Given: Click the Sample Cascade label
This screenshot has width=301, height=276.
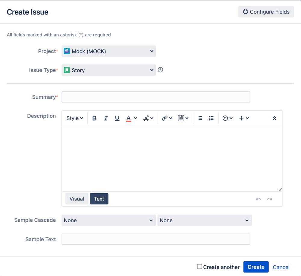Looking at the screenshot, I should click(35, 220).
